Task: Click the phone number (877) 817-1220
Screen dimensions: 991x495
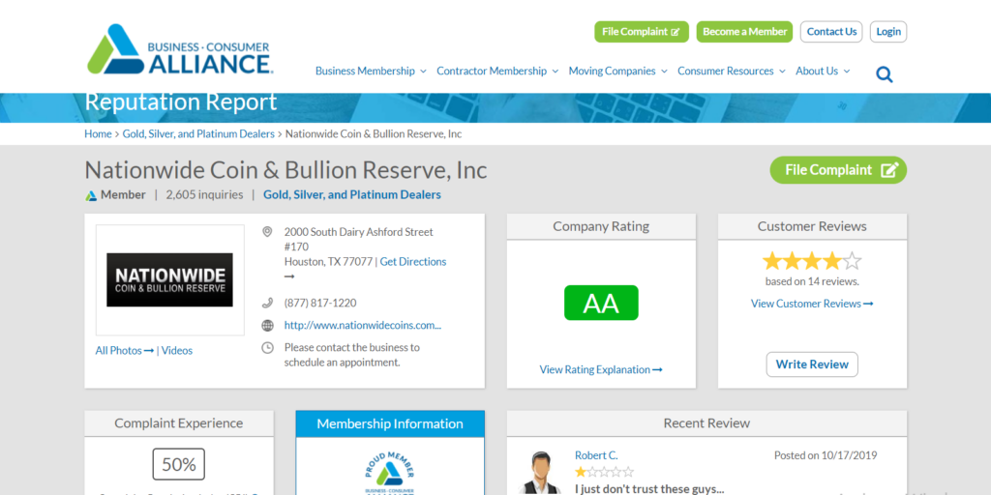Action: click(320, 303)
